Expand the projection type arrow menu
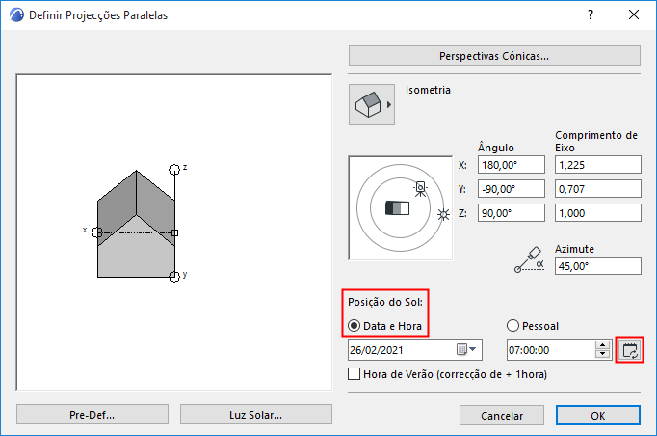Viewport: 657px width, 436px height. (x=389, y=104)
